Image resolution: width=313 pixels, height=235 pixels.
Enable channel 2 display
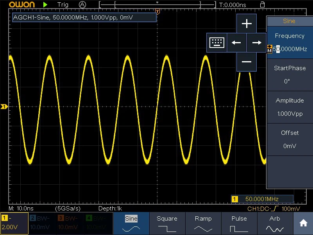tap(42, 223)
